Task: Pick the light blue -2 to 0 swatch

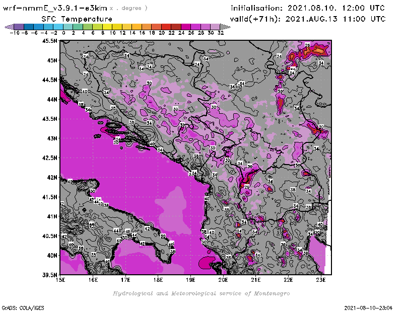Action: [x=58, y=27]
